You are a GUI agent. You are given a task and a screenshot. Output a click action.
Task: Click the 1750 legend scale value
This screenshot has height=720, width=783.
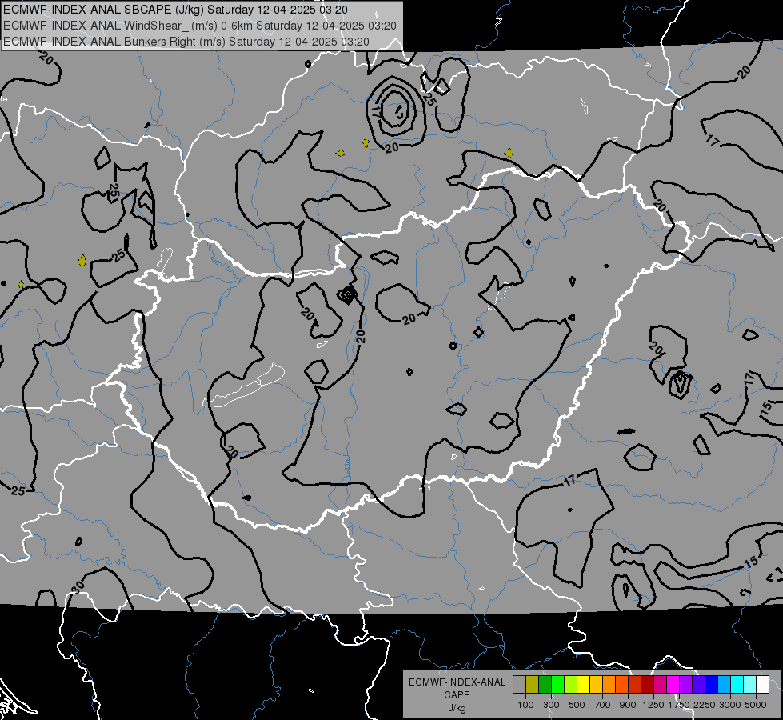click(x=679, y=705)
